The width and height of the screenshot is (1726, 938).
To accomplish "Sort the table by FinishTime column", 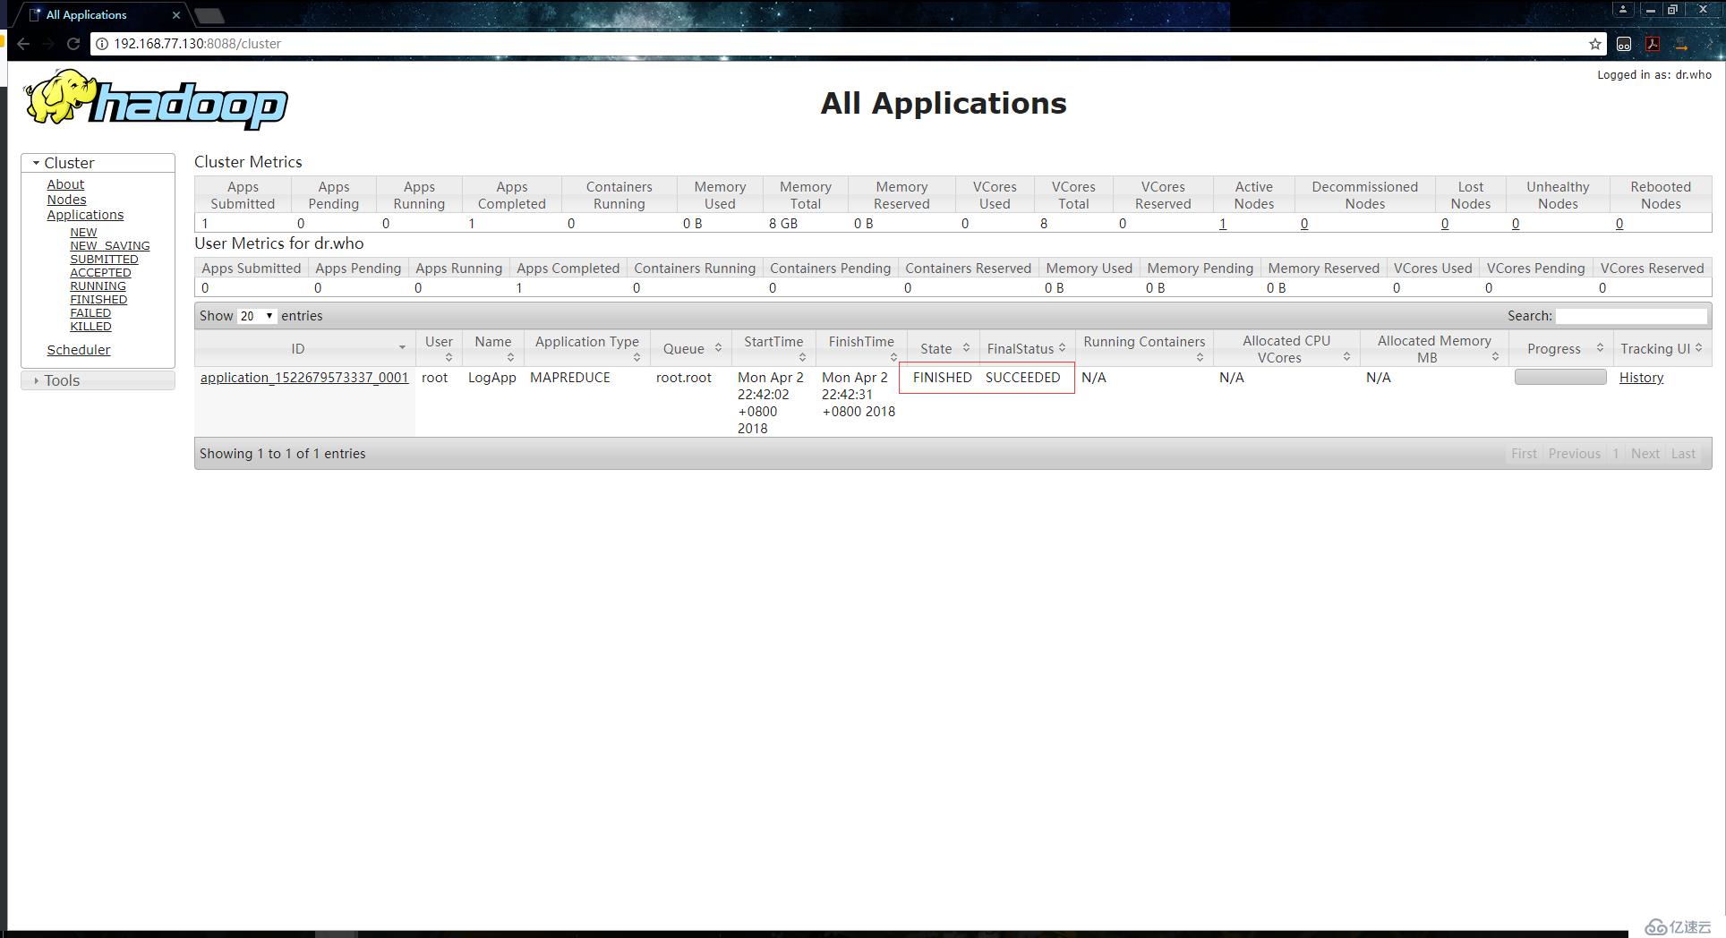I will [x=860, y=349].
